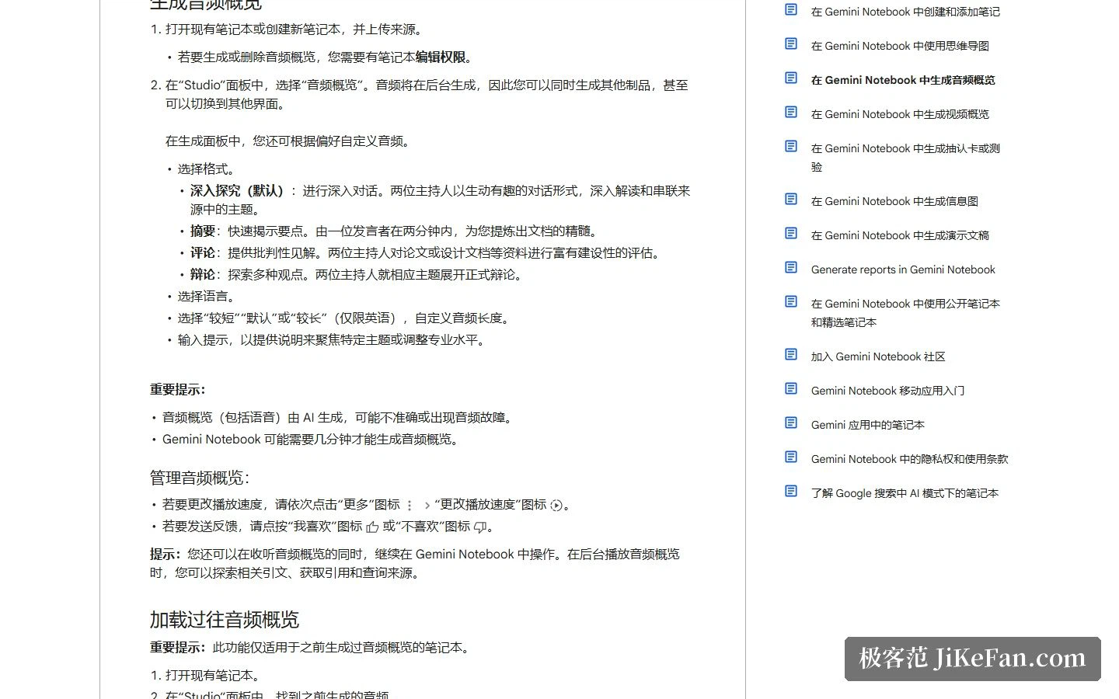Open 加入 Gemini Notebook 社区 article
The image size is (1119, 699).
click(x=878, y=356)
